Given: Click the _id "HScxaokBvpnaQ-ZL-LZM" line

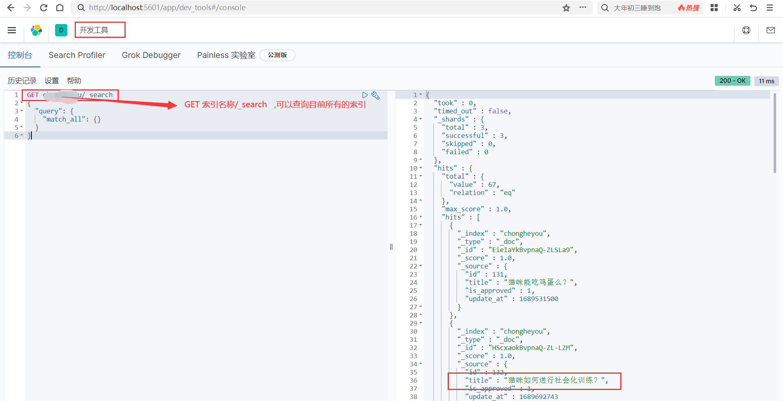Looking at the screenshot, I should 517,348.
